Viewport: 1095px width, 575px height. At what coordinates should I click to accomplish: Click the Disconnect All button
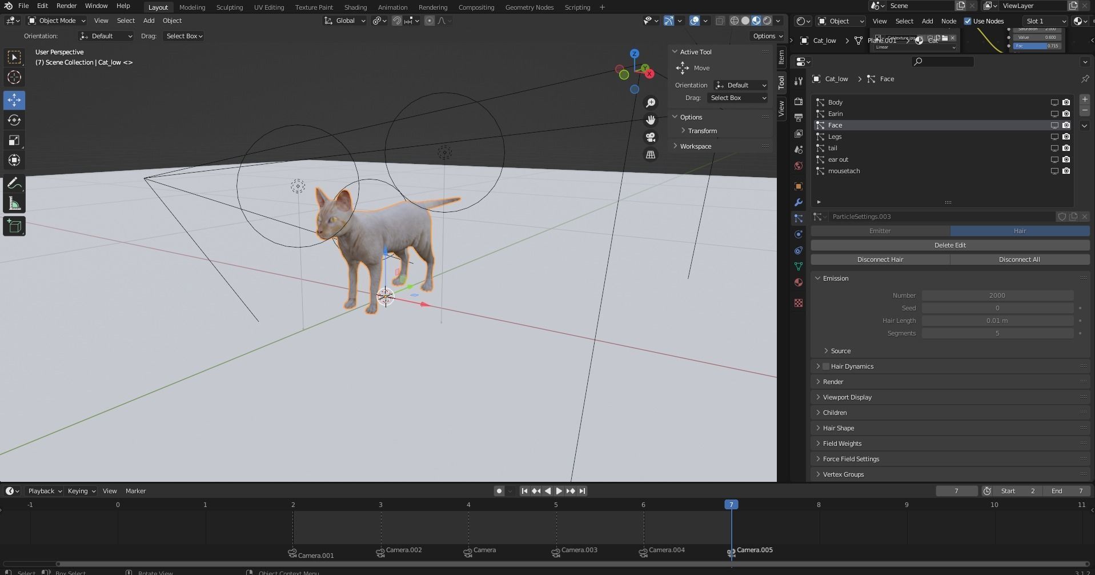[x=1020, y=259]
